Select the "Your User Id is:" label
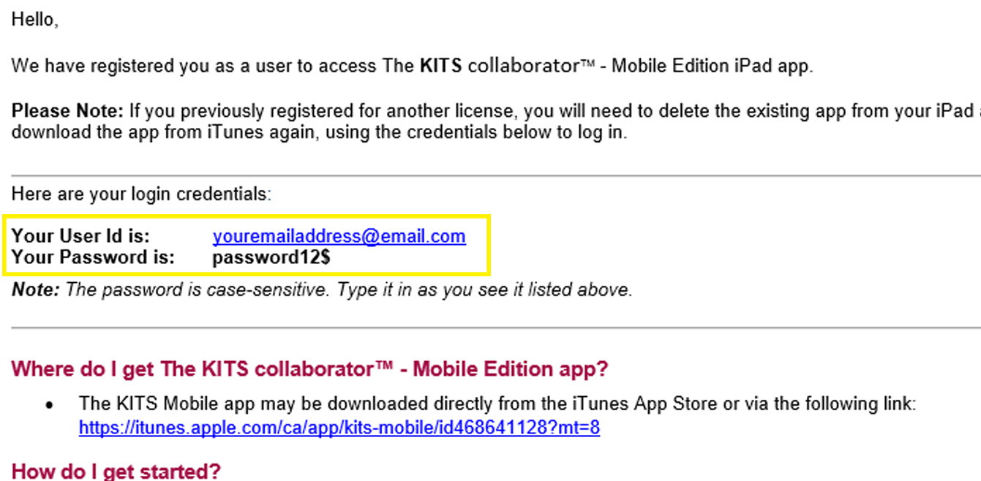981x481 pixels. point(80,236)
